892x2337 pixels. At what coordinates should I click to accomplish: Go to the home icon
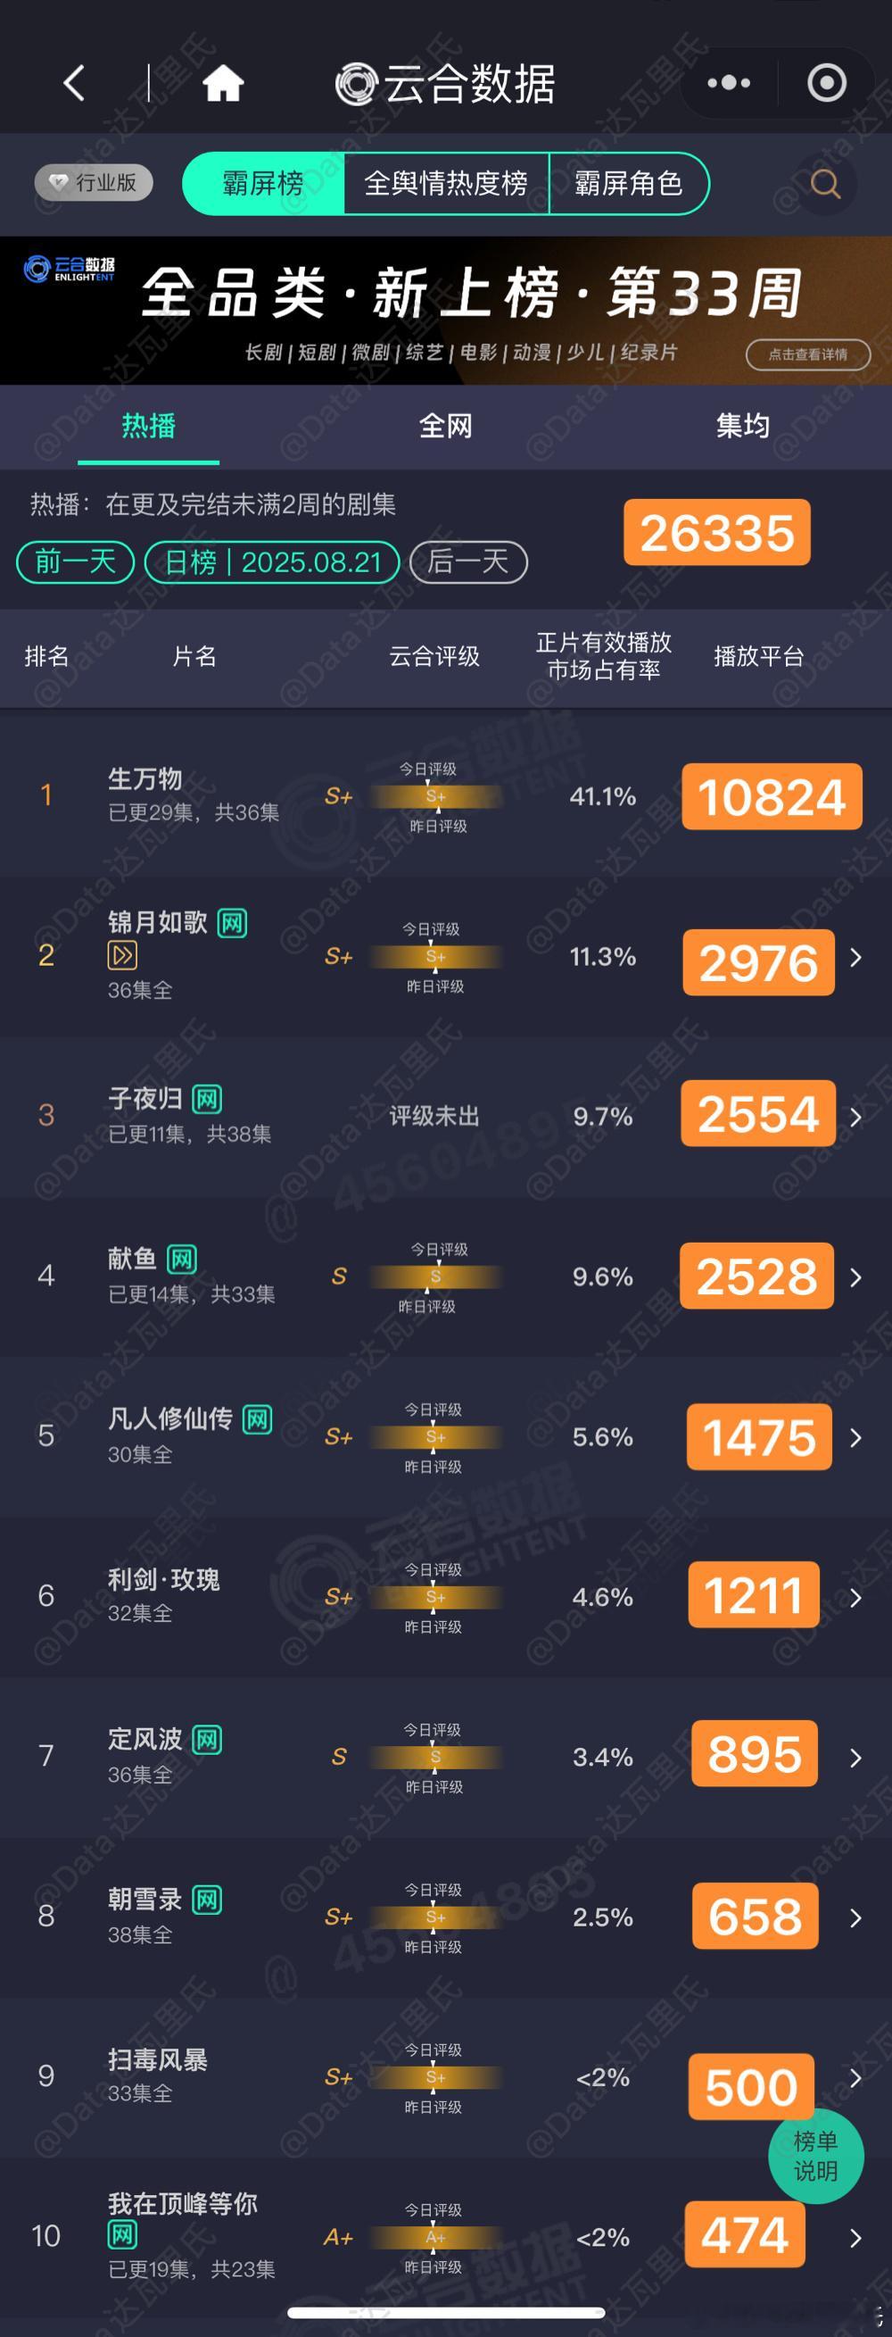223,84
